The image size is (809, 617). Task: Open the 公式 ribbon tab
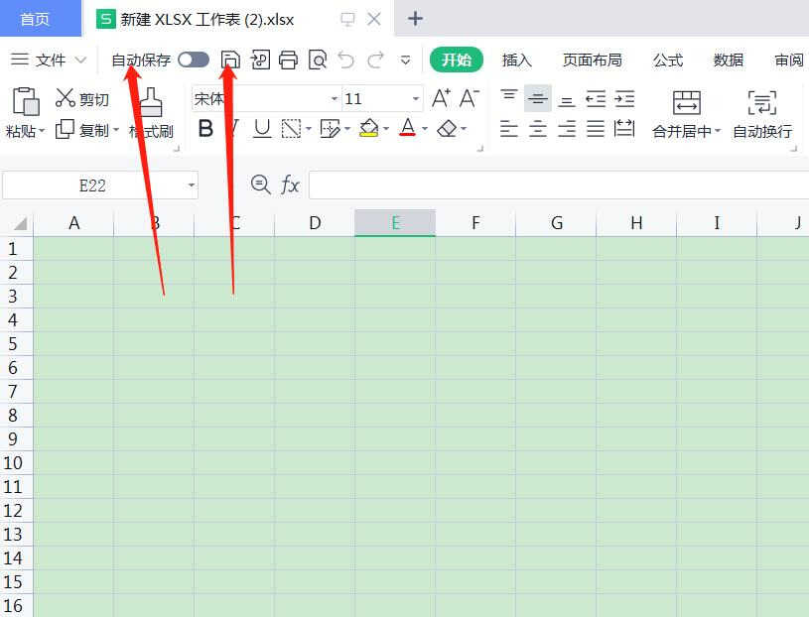click(x=668, y=60)
